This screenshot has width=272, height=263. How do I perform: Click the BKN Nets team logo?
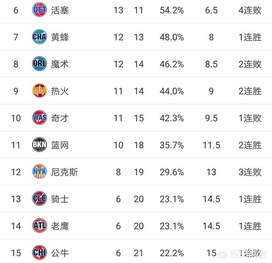(40, 145)
